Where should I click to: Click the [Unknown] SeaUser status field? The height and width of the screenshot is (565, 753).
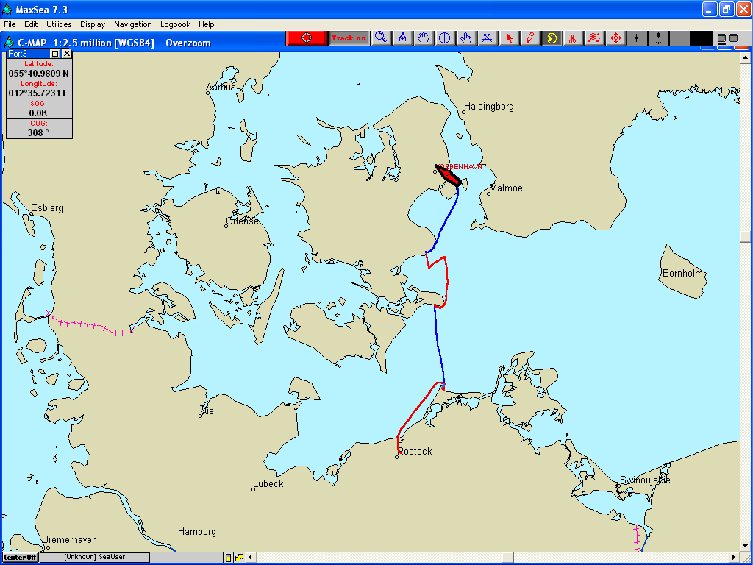point(95,558)
